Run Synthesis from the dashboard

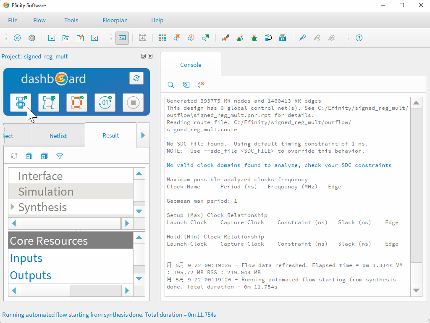point(21,103)
